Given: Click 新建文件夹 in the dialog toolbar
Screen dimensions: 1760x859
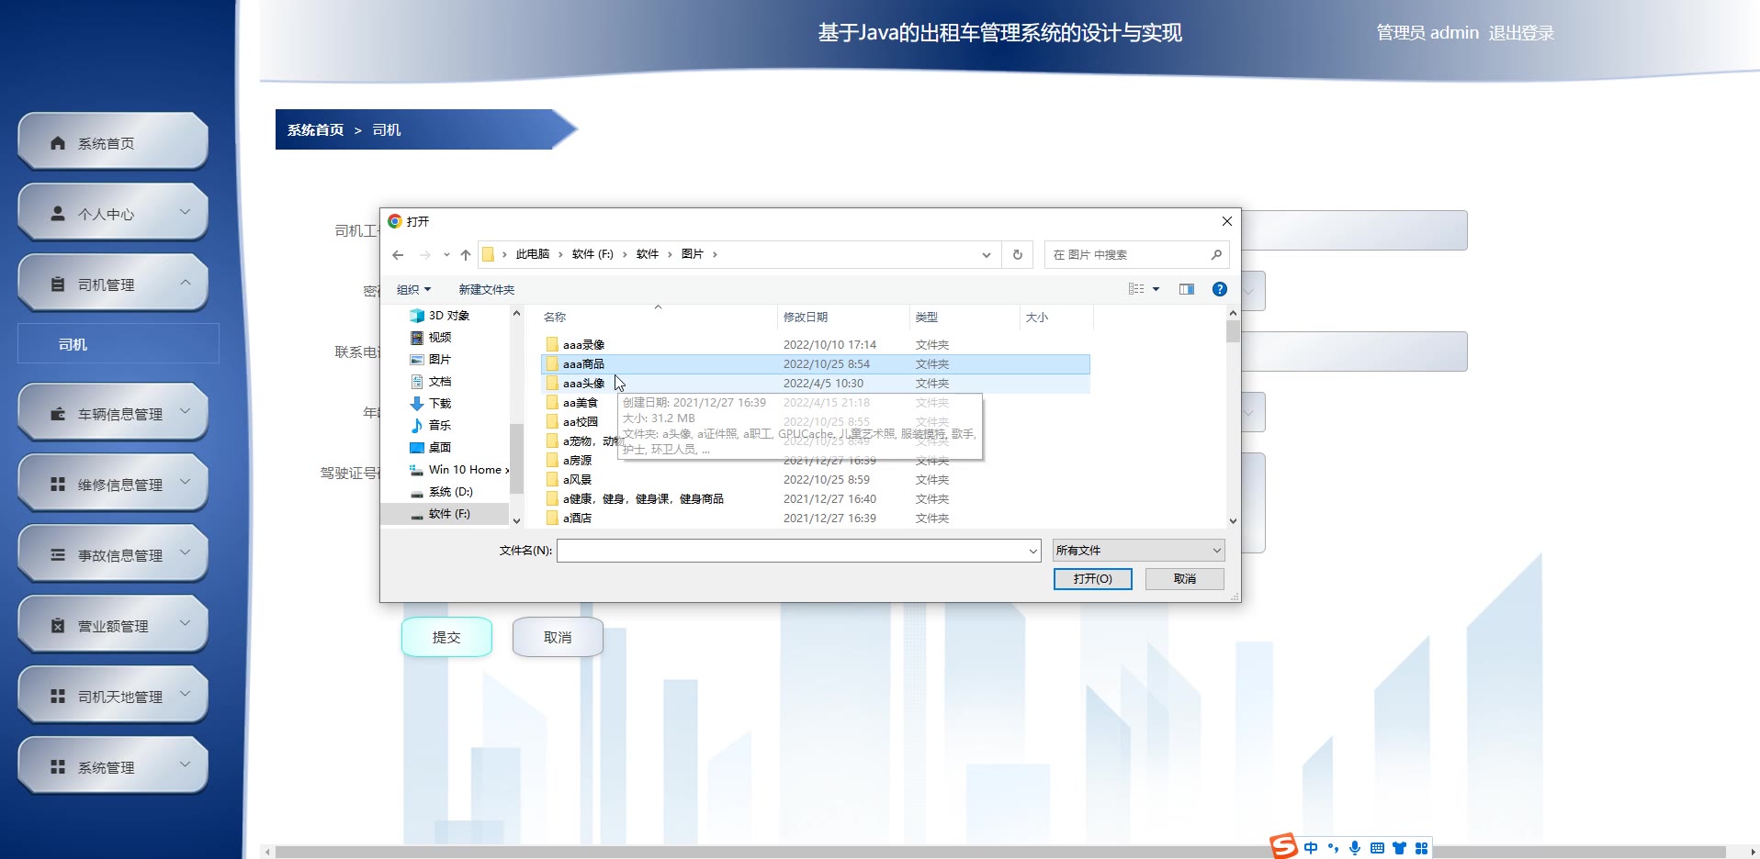Looking at the screenshot, I should [x=487, y=290].
